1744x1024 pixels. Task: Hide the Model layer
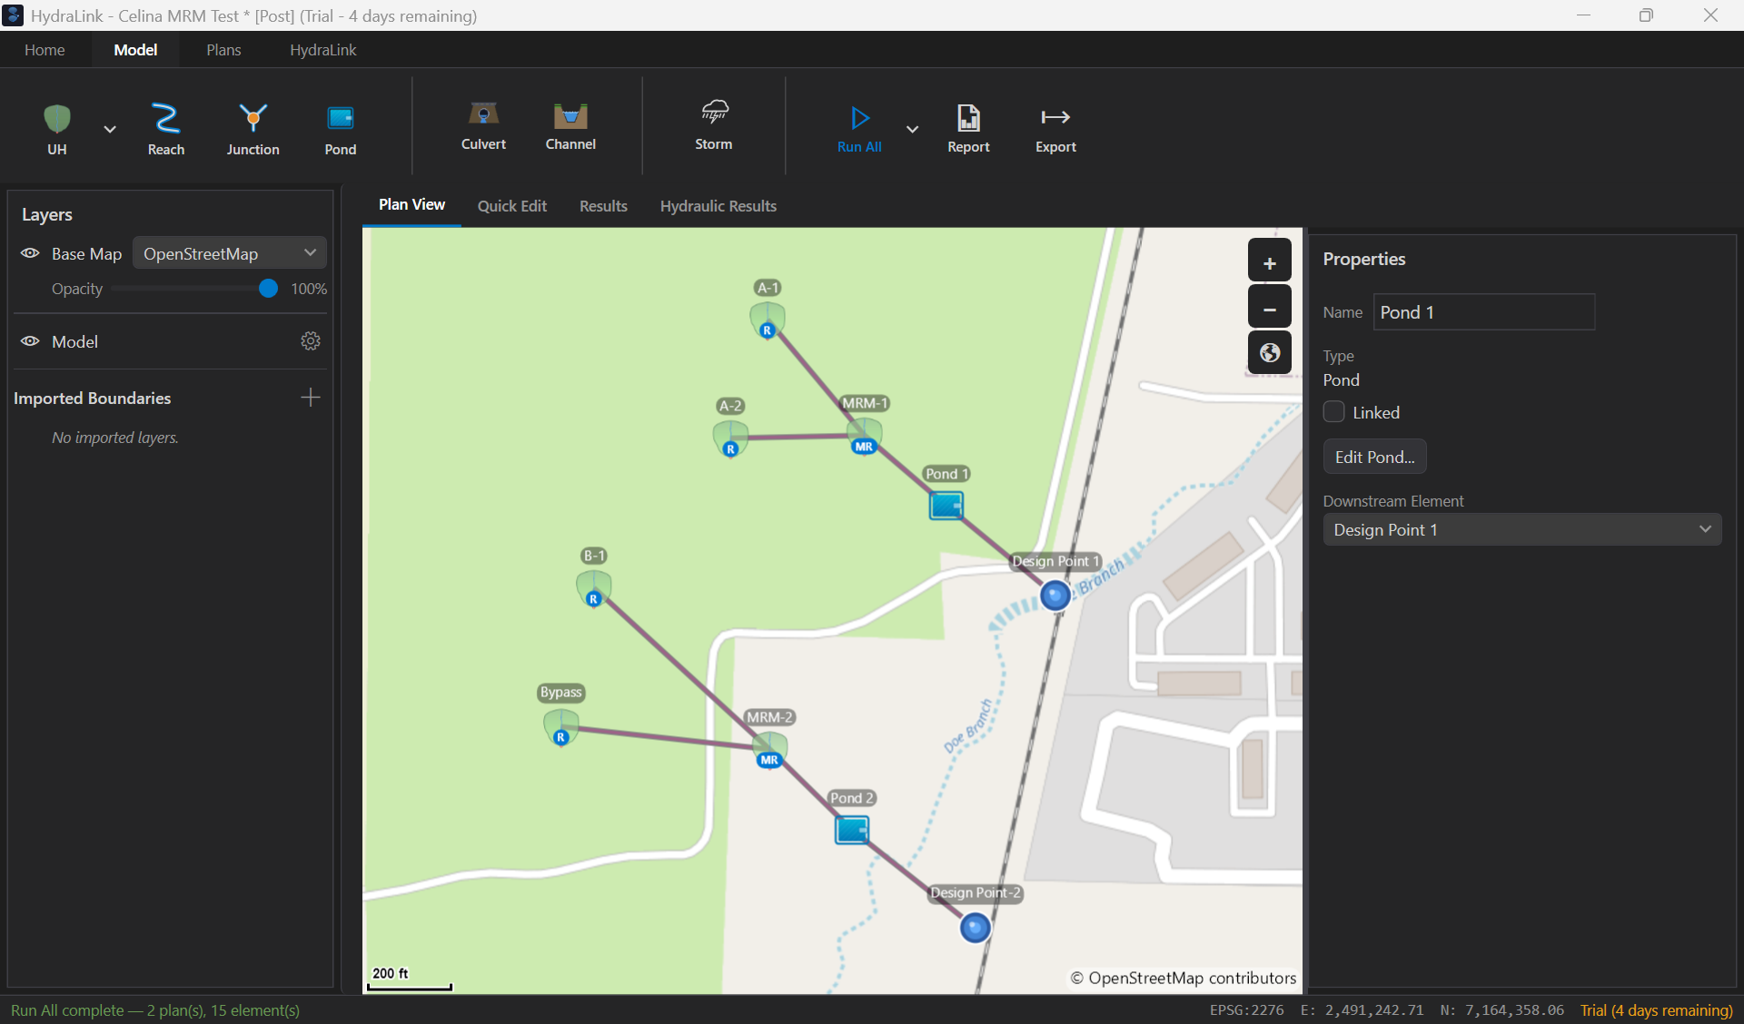30,341
